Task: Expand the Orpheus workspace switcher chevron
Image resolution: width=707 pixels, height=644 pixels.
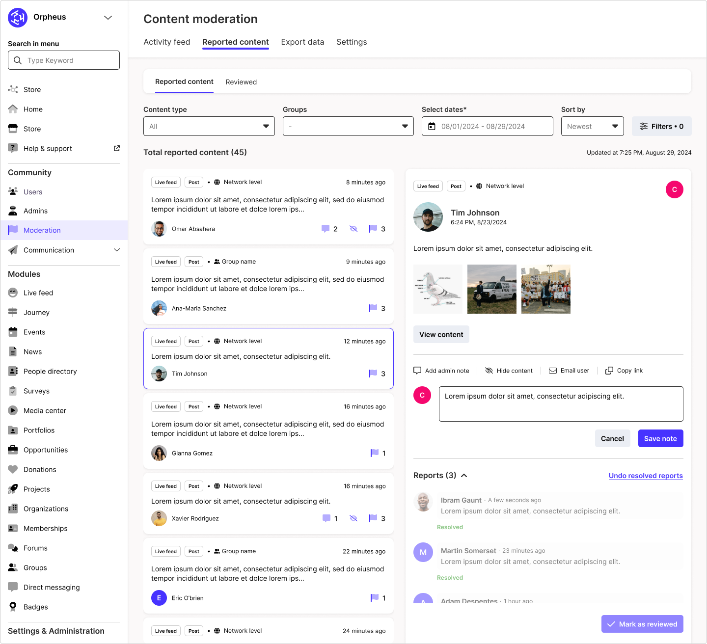Action: click(108, 18)
